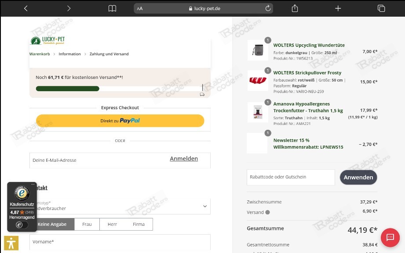The height and width of the screenshot is (253, 405).
Task: Click the discount amount – 2,70 €
Action: coord(368,144)
